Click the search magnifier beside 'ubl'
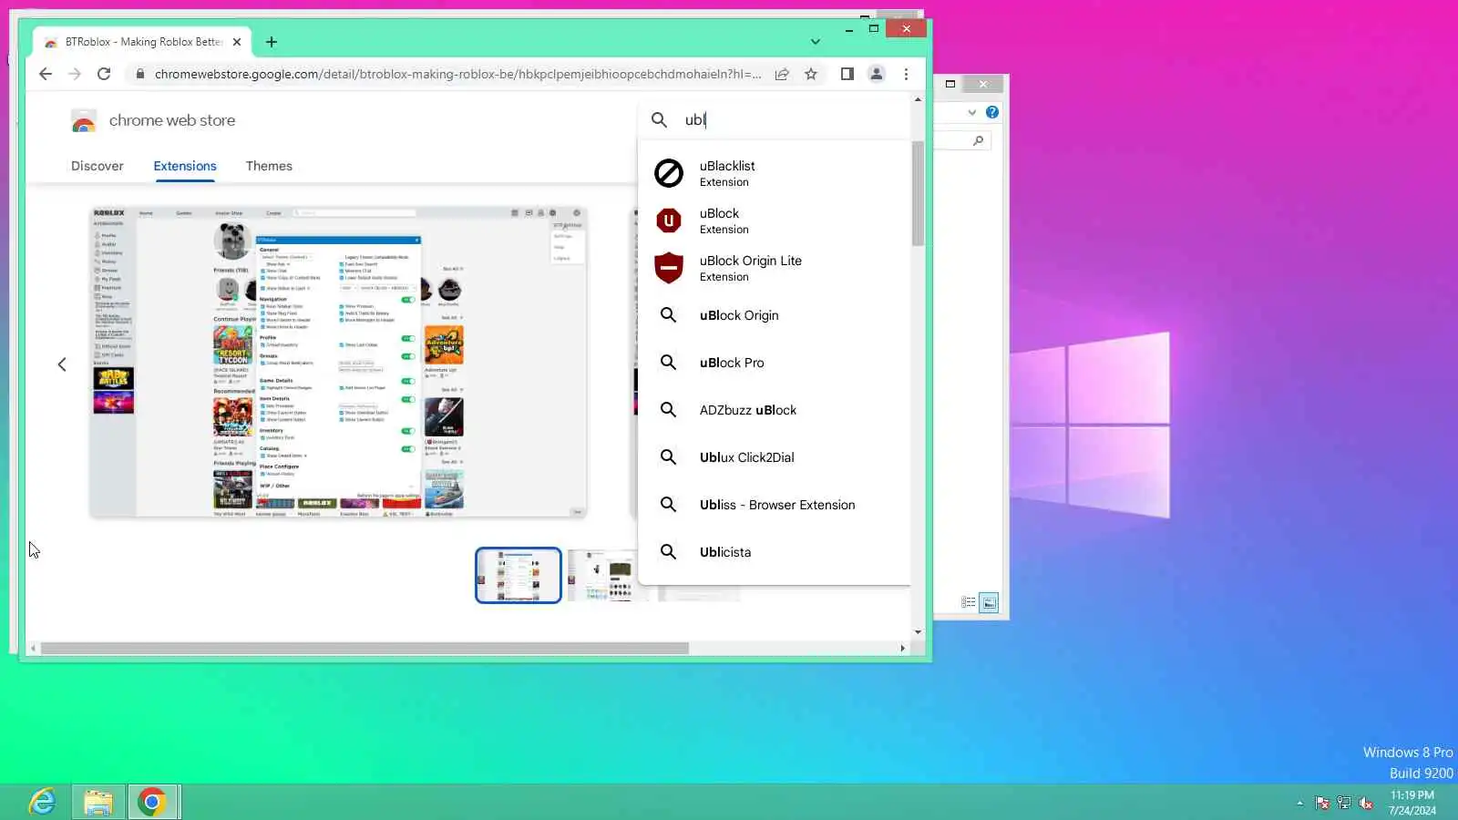 (659, 119)
